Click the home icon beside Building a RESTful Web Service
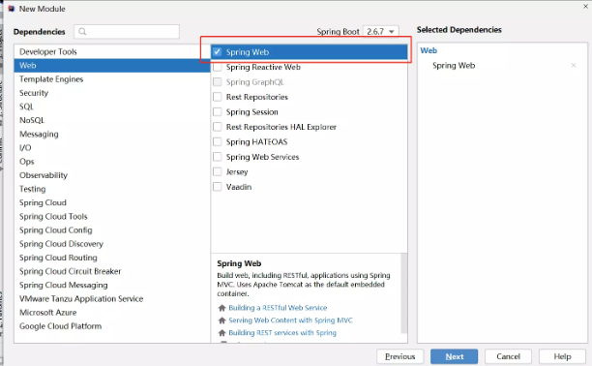Image resolution: width=592 pixels, height=366 pixels. pyautogui.click(x=222, y=308)
